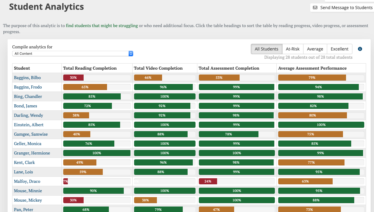Click Draco Malfoy's 7% reading bar
The width and height of the screenshot is (374, 212).
tap(65, 181)
